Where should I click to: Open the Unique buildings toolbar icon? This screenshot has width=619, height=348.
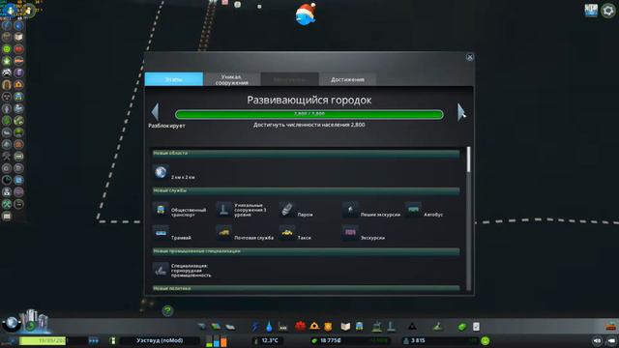coord(391,327)
